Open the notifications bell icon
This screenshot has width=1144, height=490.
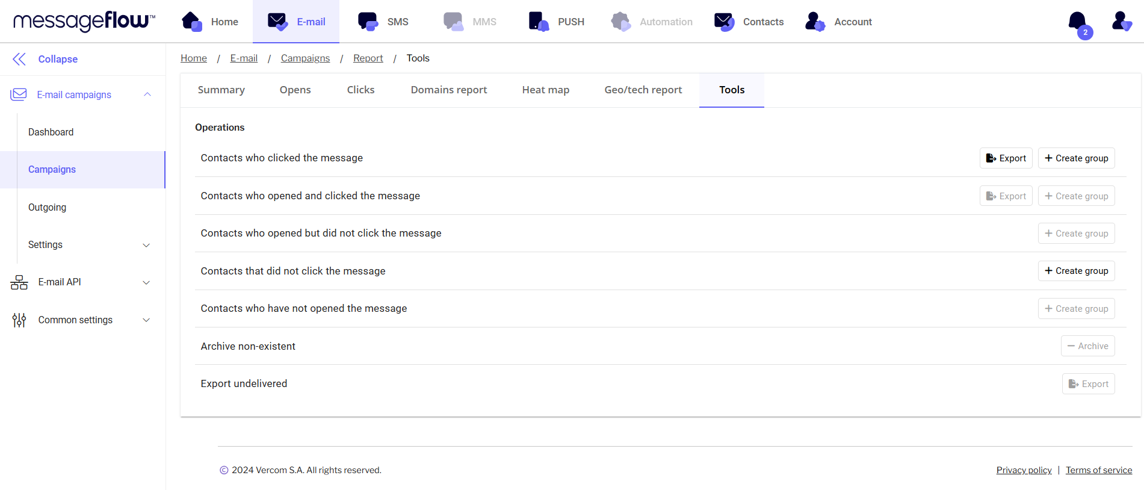pos(1078,22)
